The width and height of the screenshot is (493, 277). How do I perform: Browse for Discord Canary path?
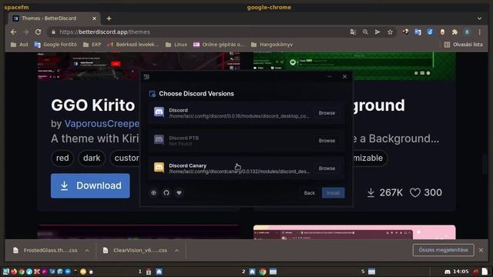click(x=327, y=169)
